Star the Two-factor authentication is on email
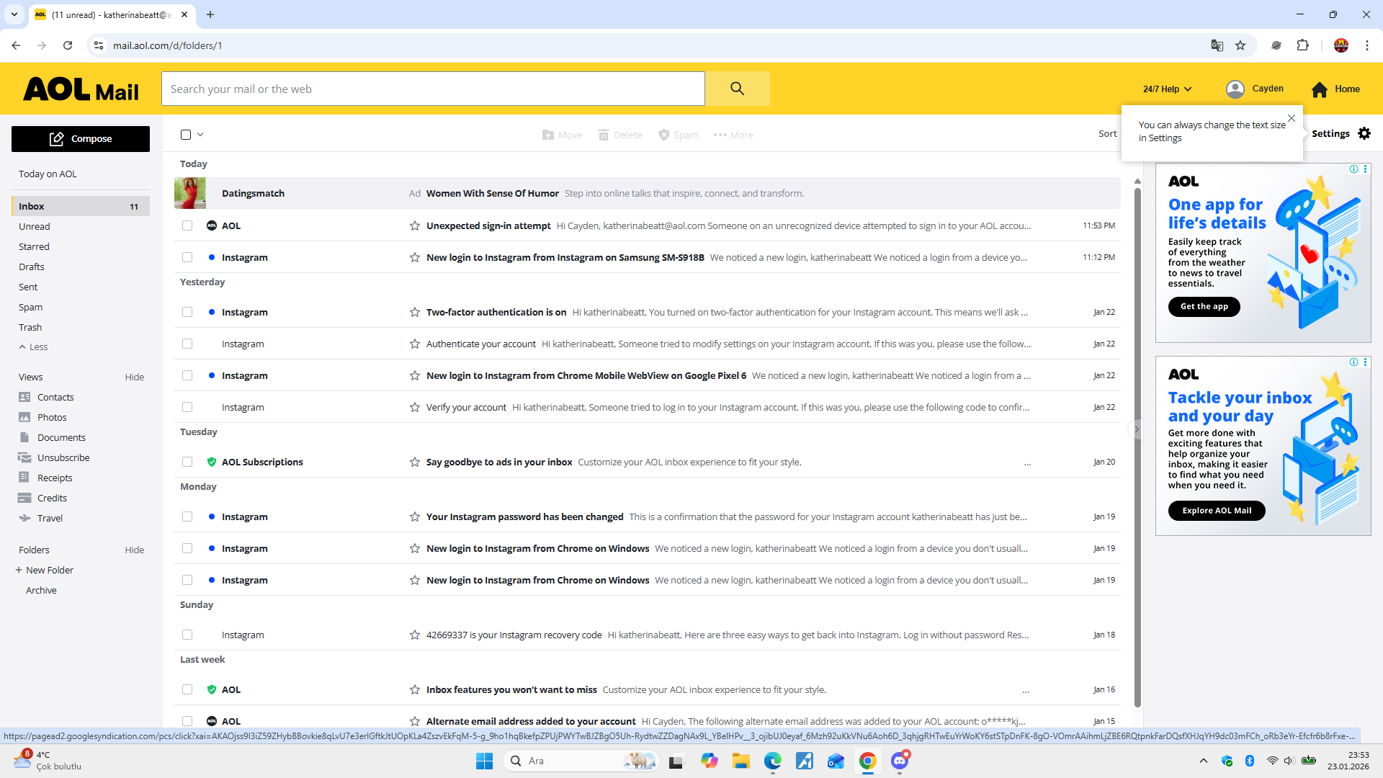 [x=415, y=313]
